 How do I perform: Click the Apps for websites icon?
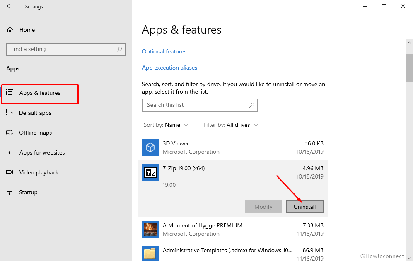click(10, 152)
